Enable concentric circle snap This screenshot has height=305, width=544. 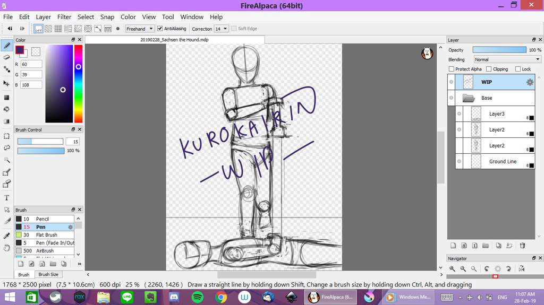click(x=88, y=29)
